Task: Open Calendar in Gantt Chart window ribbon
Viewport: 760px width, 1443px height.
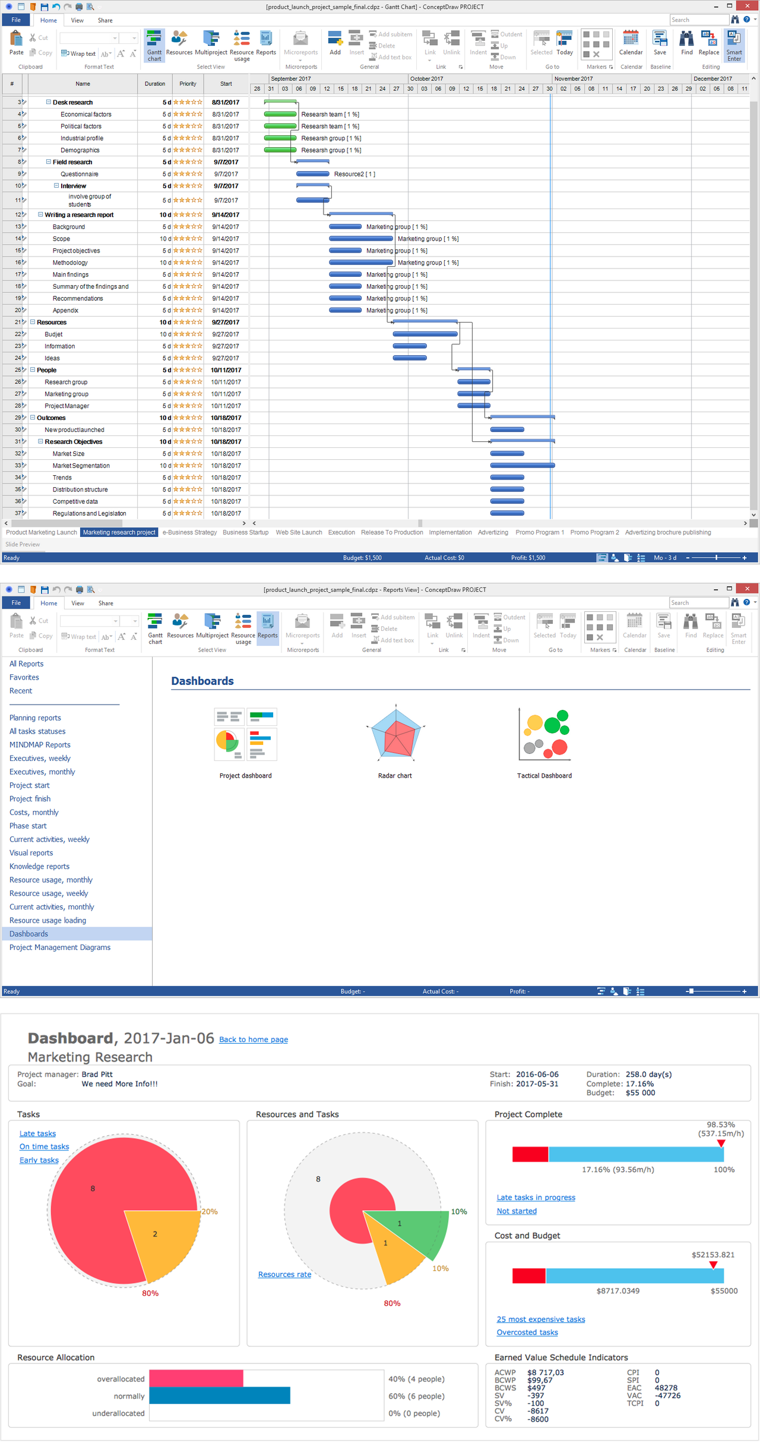Action: pyautogui.click(x=631, y=43)
